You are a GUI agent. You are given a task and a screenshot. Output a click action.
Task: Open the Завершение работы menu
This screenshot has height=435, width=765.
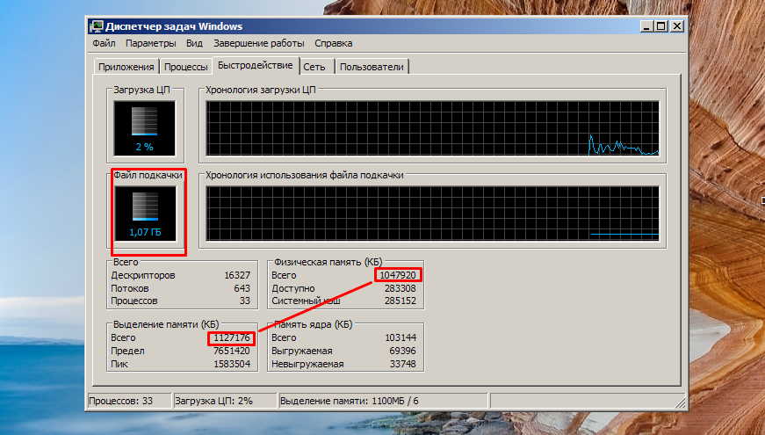click(258, 43)
